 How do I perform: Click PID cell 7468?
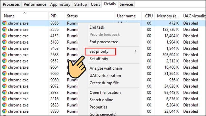(x=54, y=48)
